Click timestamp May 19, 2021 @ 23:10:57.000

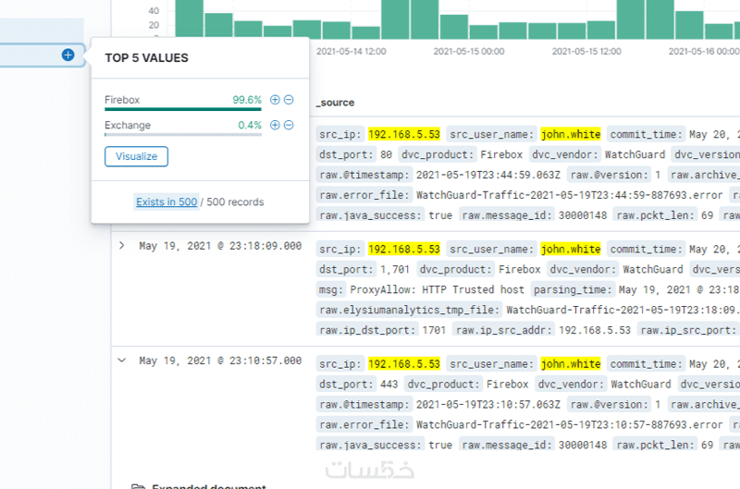pos(220,361)
